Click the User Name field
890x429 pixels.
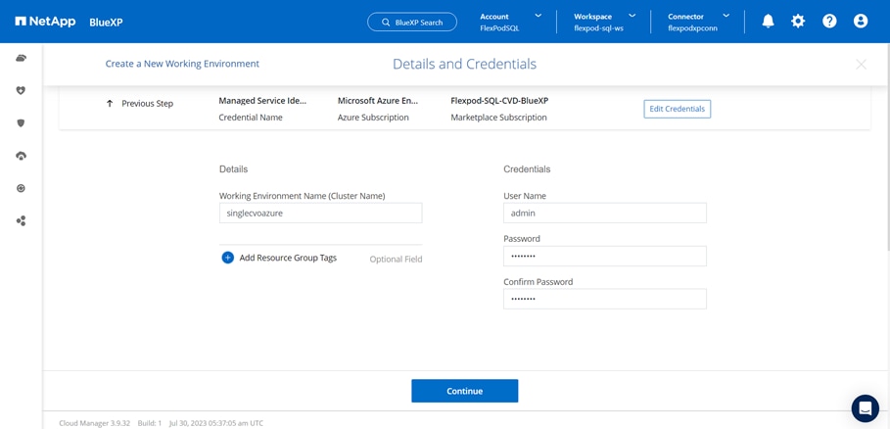(605, 214)
